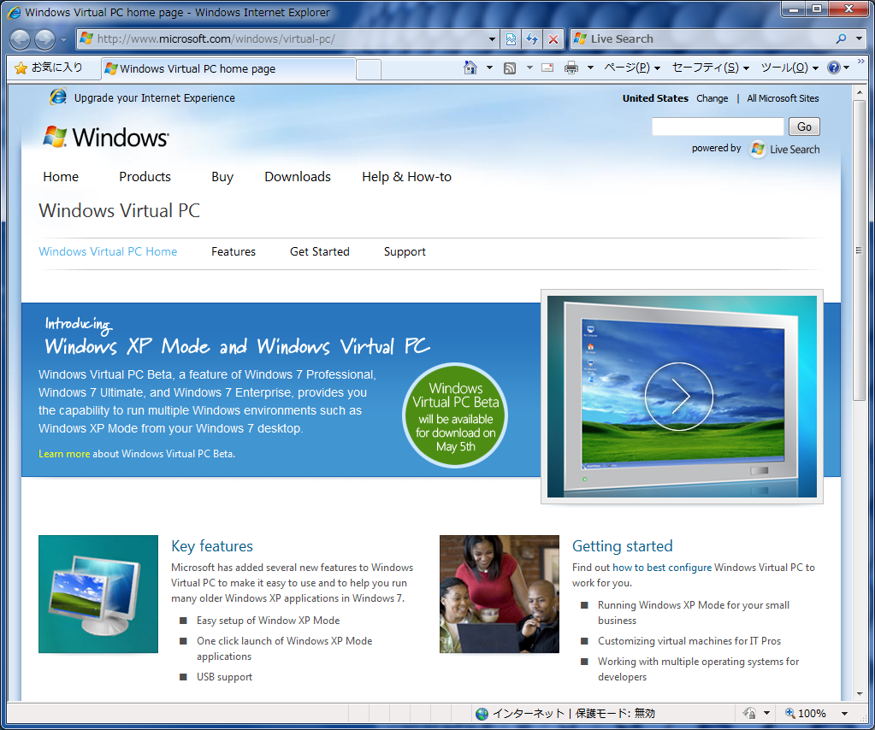Click the Go search button
This screenshot has width=875, height=730.
(x=804, y=127)
